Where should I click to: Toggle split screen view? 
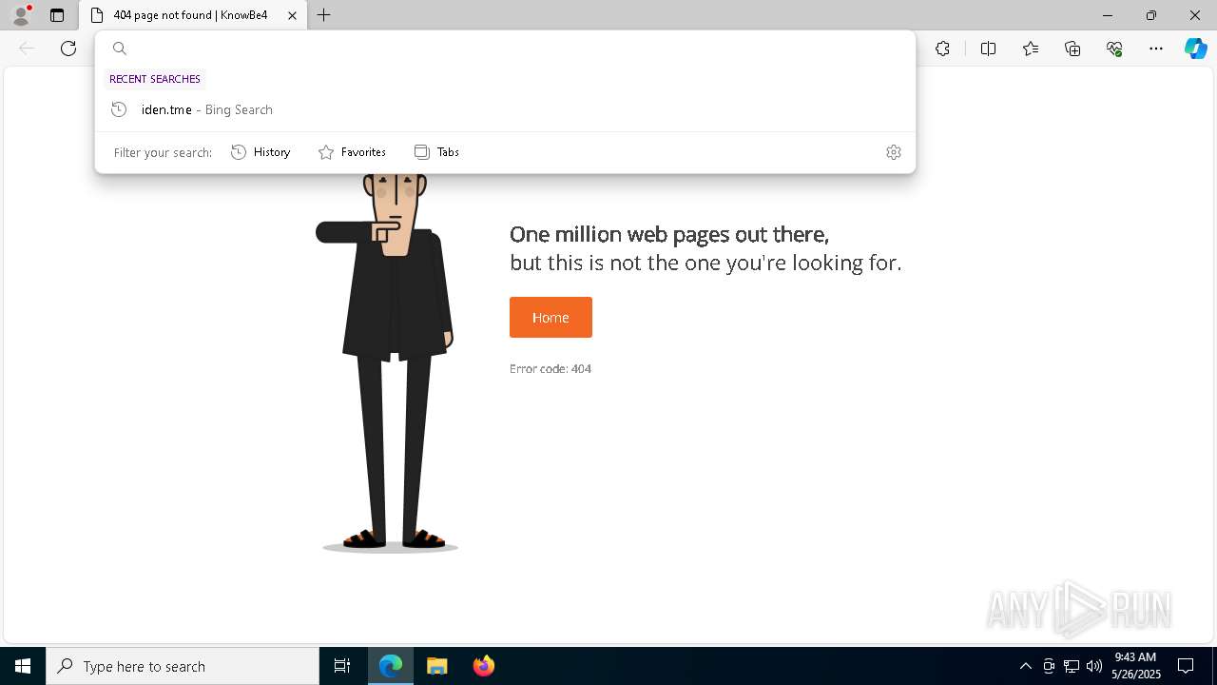[x=988, y=49]
